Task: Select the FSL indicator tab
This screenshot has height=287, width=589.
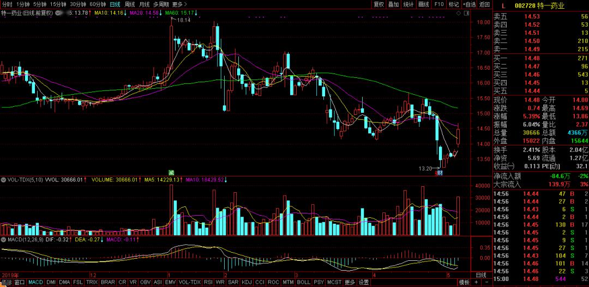Action: coord(78,282)
